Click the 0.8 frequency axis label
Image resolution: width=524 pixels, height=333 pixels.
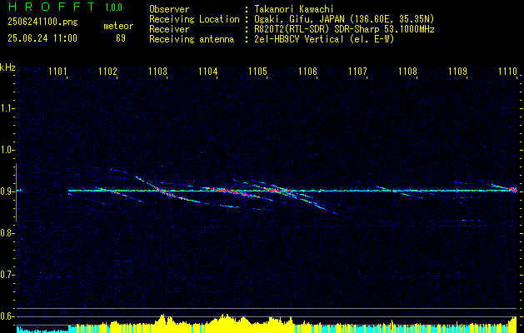point(7,233)
